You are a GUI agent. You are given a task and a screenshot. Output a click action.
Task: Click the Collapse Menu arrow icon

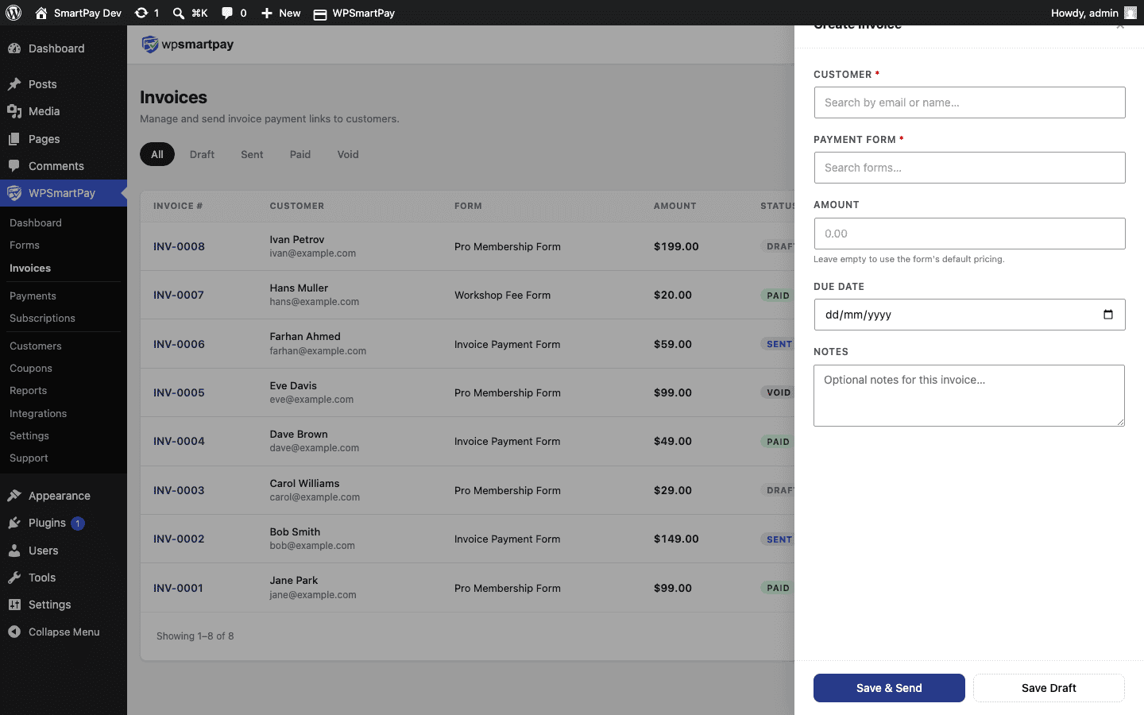[14, 632]
